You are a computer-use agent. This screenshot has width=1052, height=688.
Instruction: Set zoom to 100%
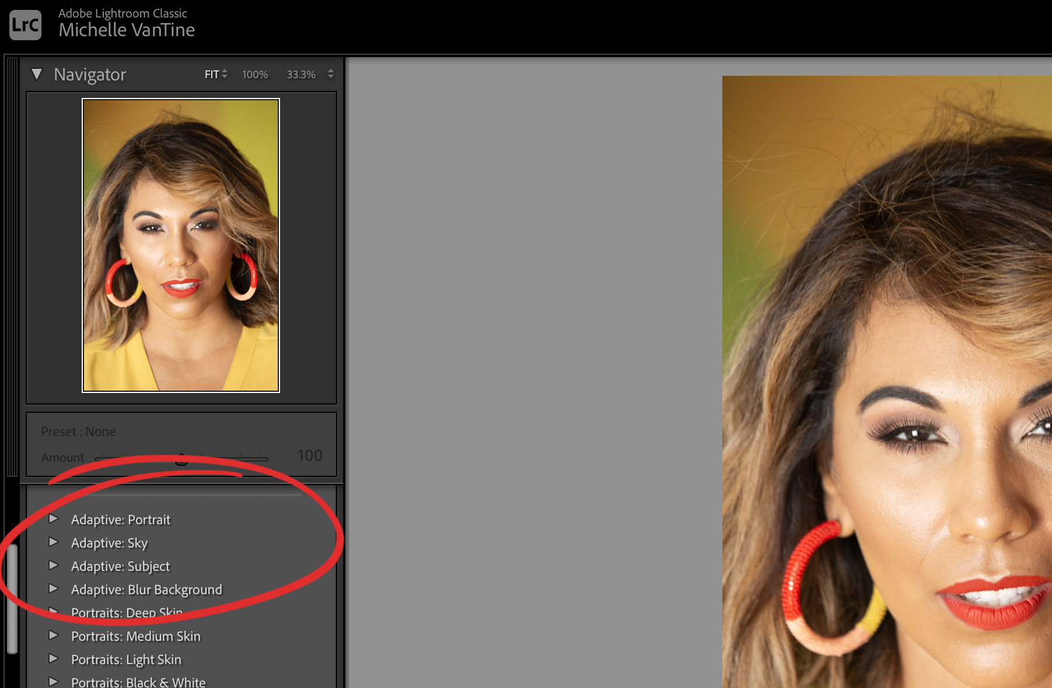coord(254,75)
